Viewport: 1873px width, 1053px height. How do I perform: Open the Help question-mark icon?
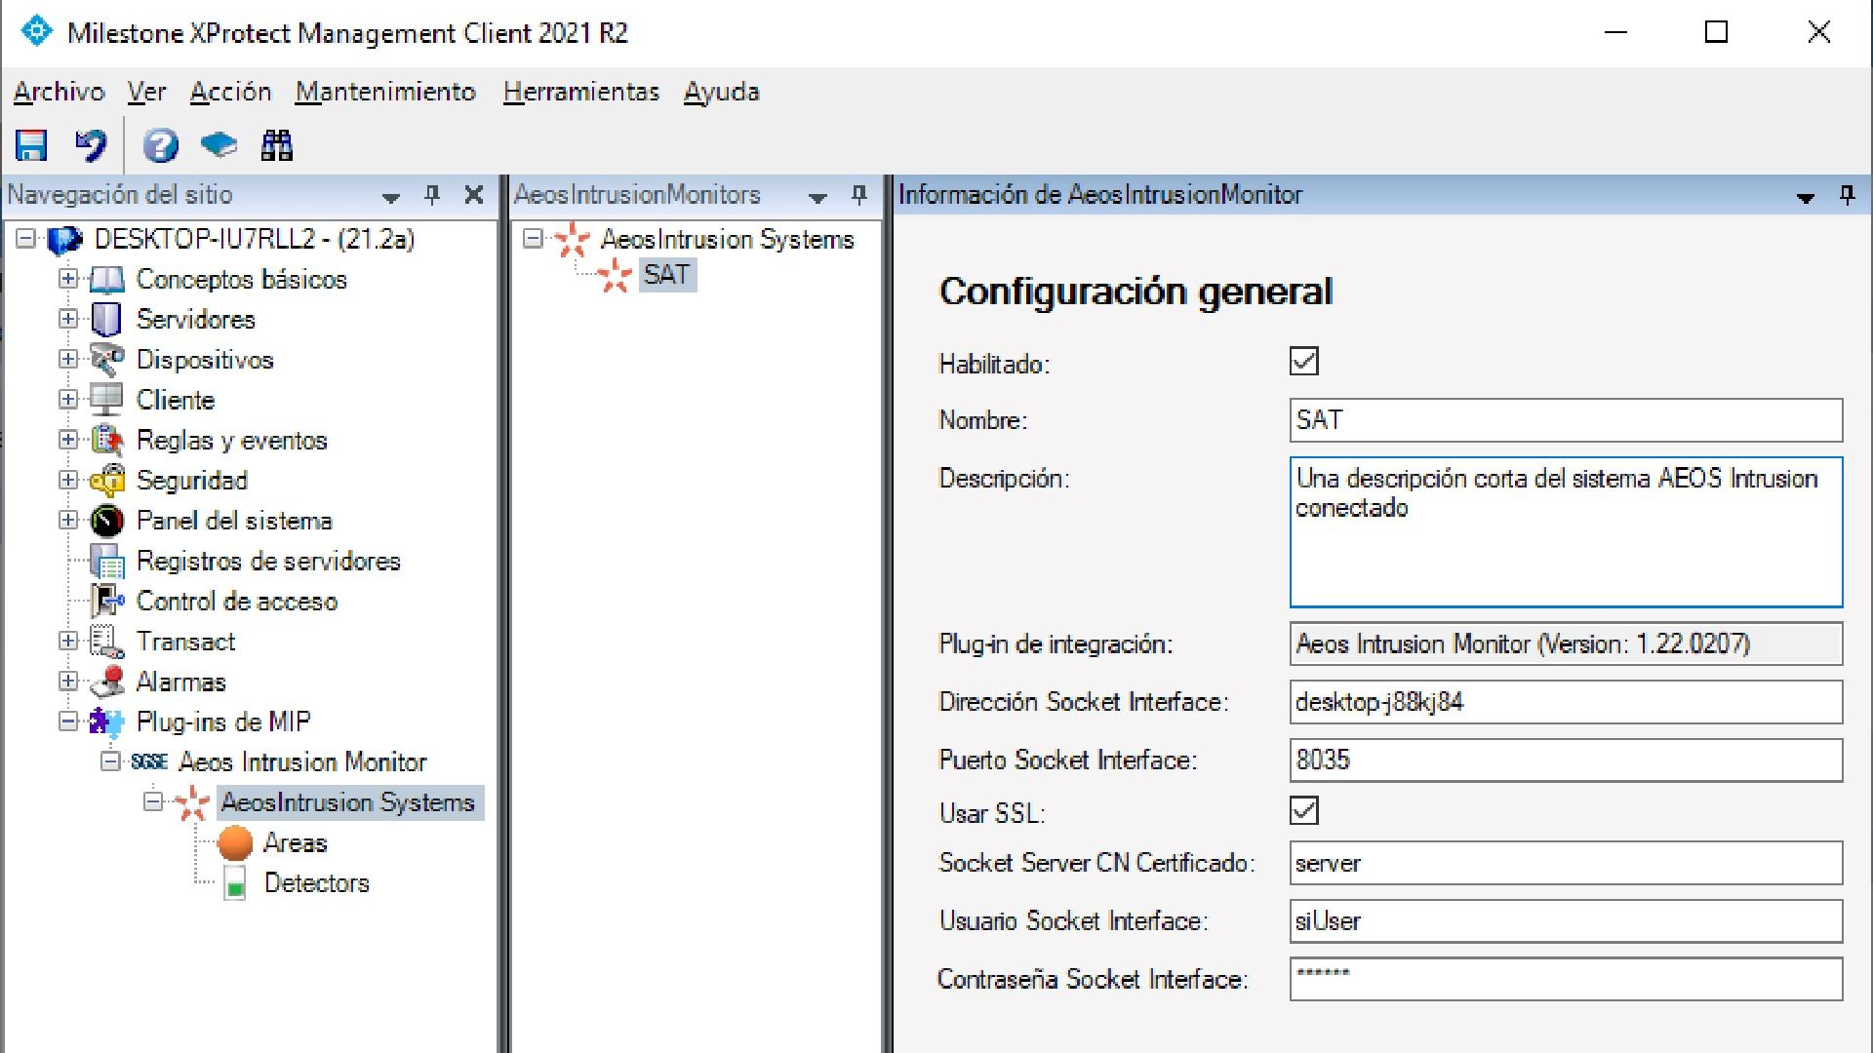(161, 145)
